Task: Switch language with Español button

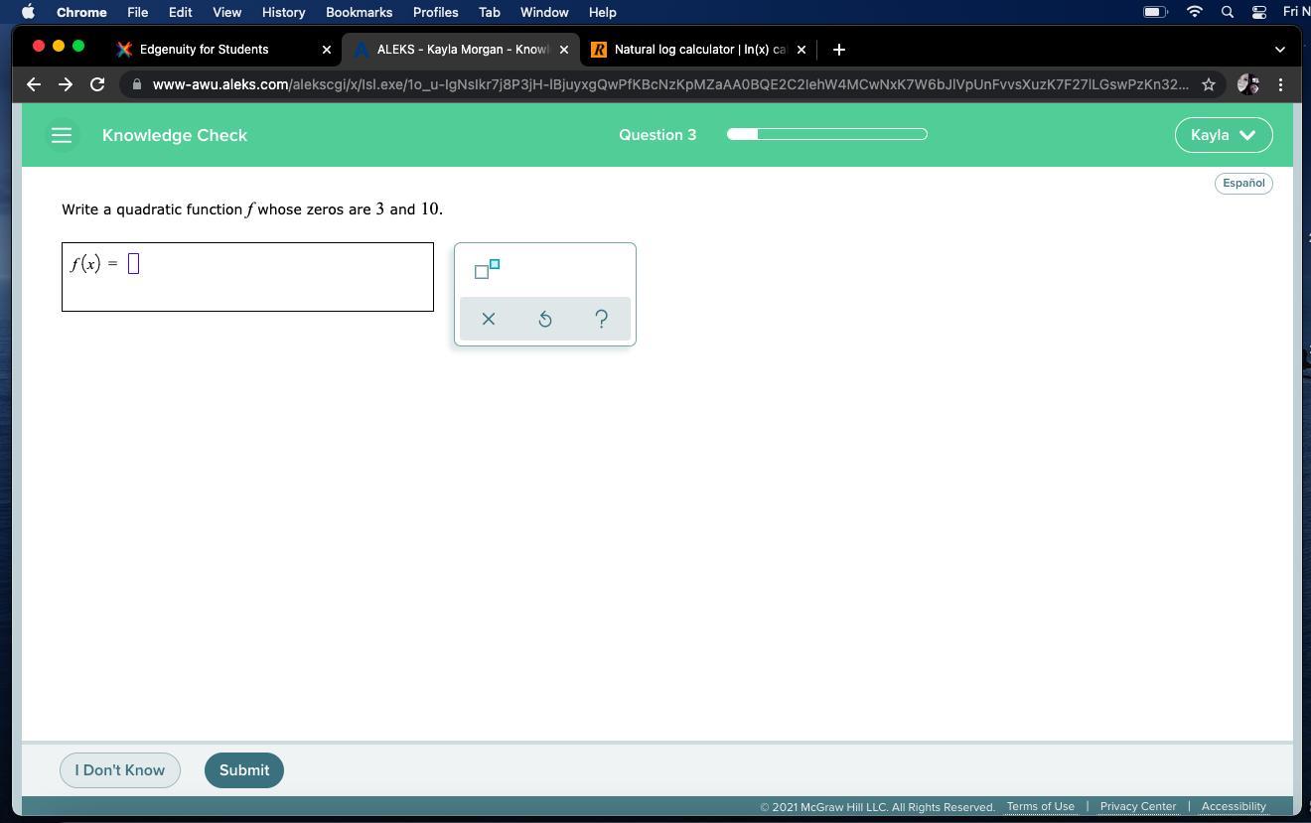Action: point(1242,183)
